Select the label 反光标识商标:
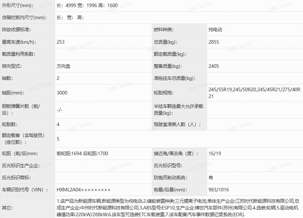 pos(16,178)
